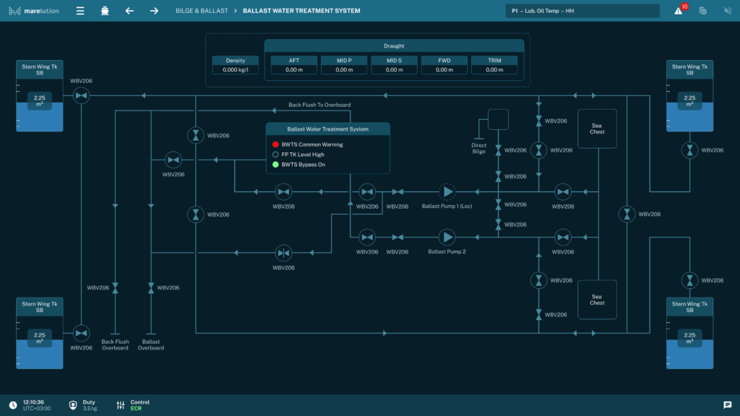Screen dimensions: 740x416
Task: Select the valve just above the lower-right Stern Wing tank
Action: 689,281
